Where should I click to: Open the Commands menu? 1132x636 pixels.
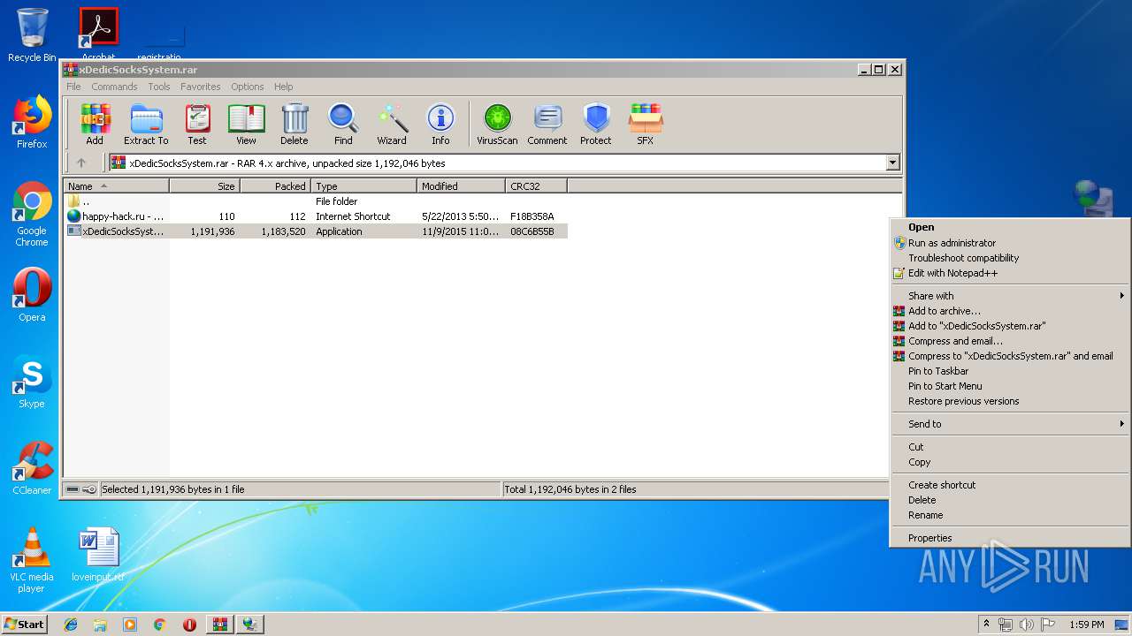tap(114, 87)
